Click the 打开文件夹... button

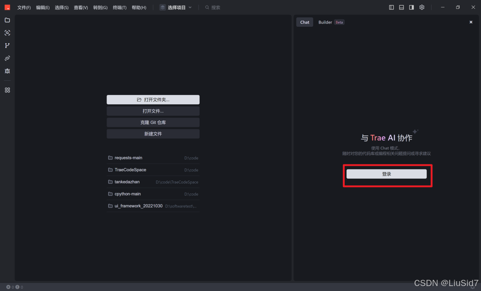153,100
